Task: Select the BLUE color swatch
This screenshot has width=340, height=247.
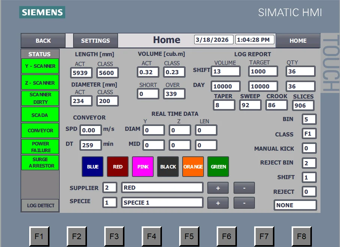Action: pyautogui.click(x=93, y=167)
